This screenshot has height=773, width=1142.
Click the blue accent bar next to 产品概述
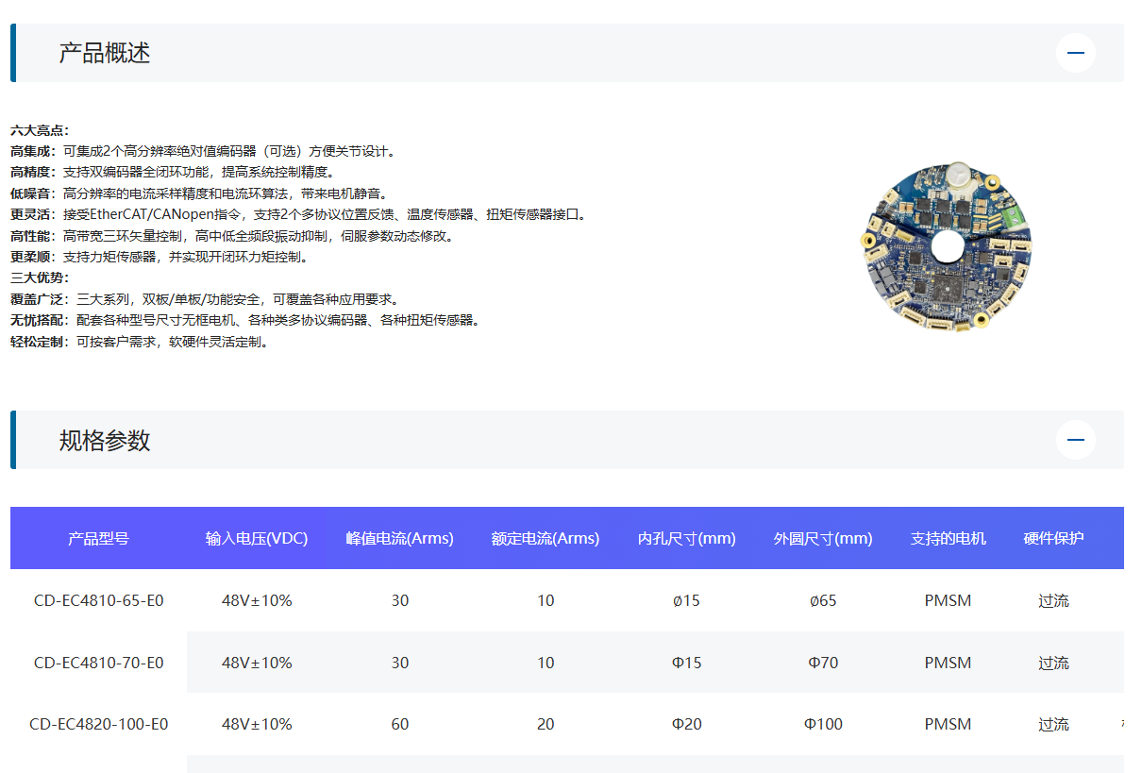coord(11,53)
